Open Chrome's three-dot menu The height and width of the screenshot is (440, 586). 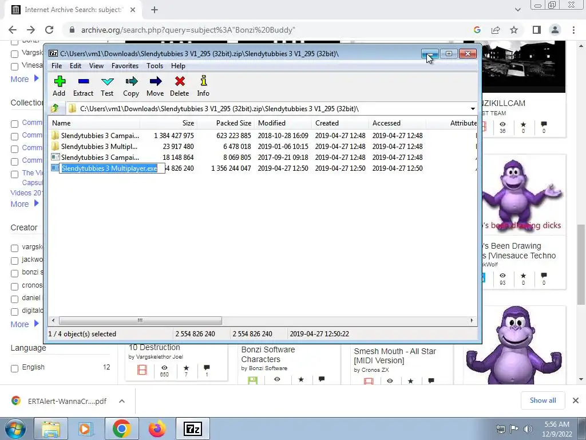tap(573, 30)
